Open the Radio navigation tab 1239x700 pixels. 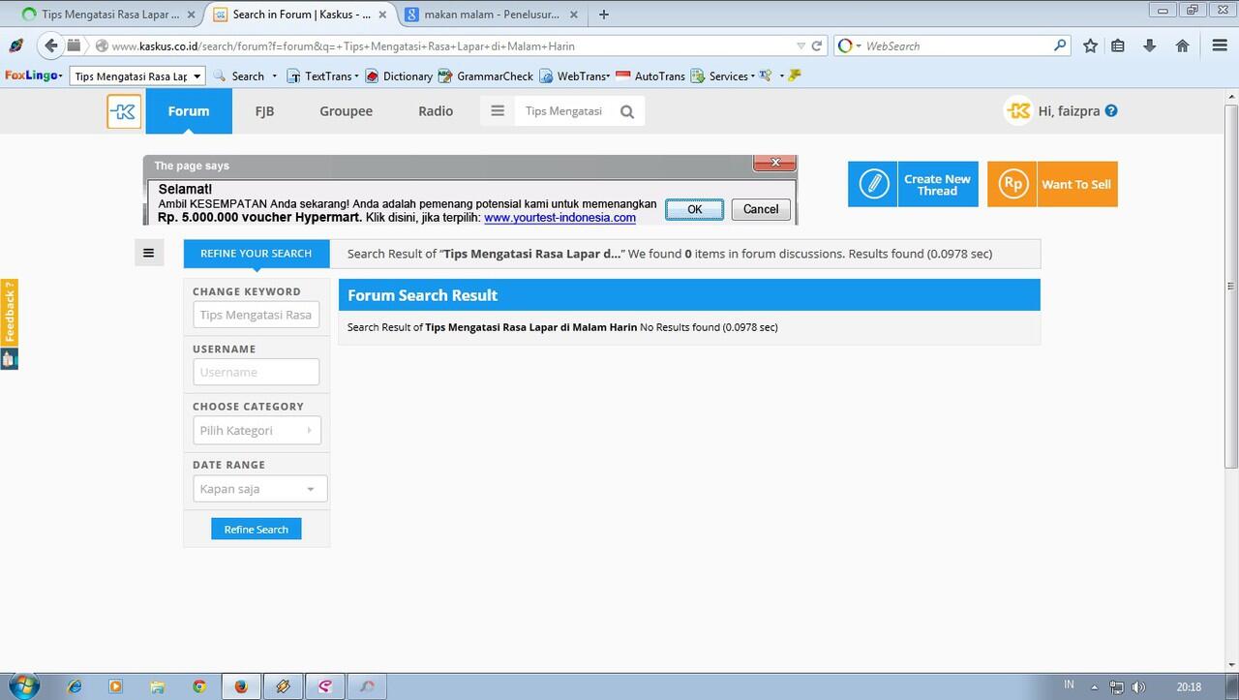(x=436, y=111)
